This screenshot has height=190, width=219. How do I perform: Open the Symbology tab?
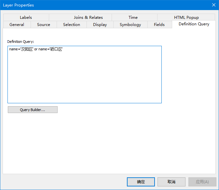130,25
